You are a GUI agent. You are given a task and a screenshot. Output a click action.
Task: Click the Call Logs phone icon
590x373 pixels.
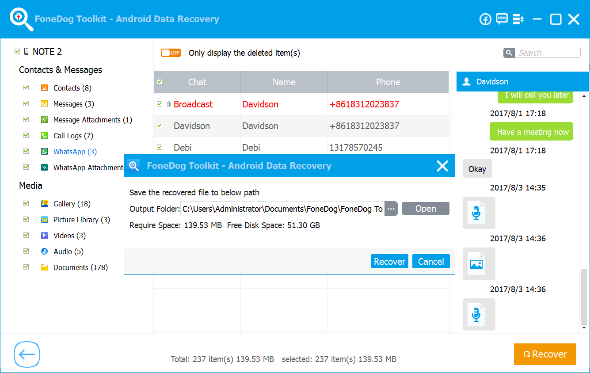(x=44, y=136)
